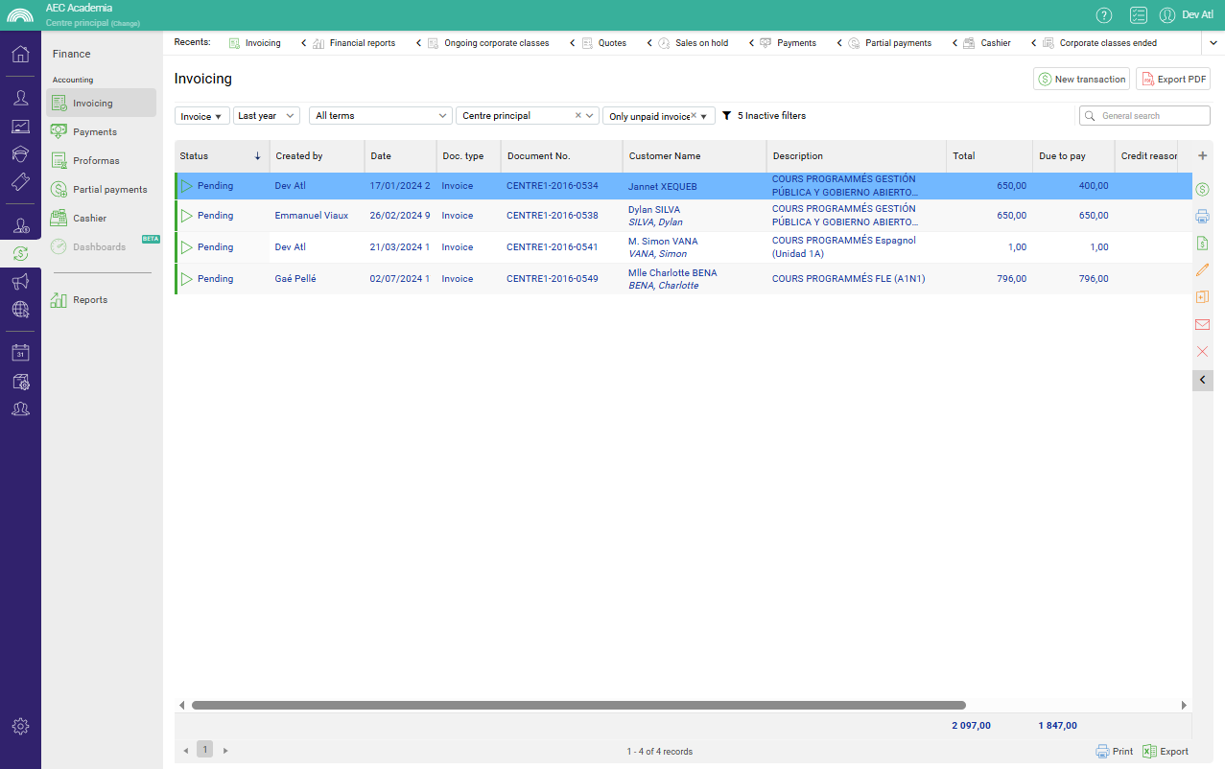Image resolution: width=1225 pixels, height=769 pixels.
Task: Click the printer icon in right toolbar
Action: click(x=1202, y=217)
